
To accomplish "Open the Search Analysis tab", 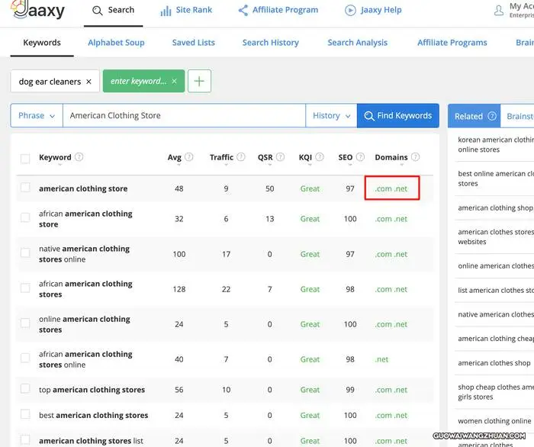I will tap(358, 43).
